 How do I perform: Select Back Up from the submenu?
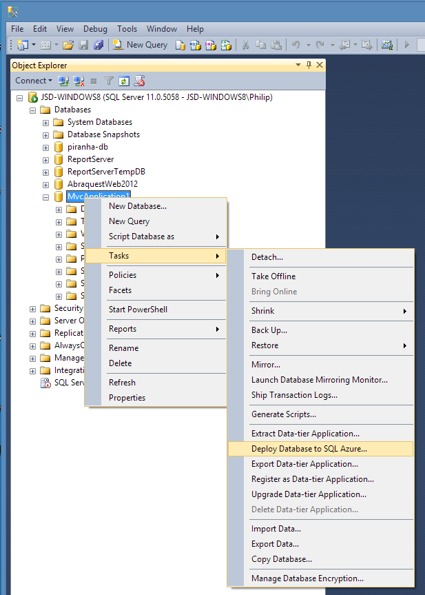click(269, 330)
